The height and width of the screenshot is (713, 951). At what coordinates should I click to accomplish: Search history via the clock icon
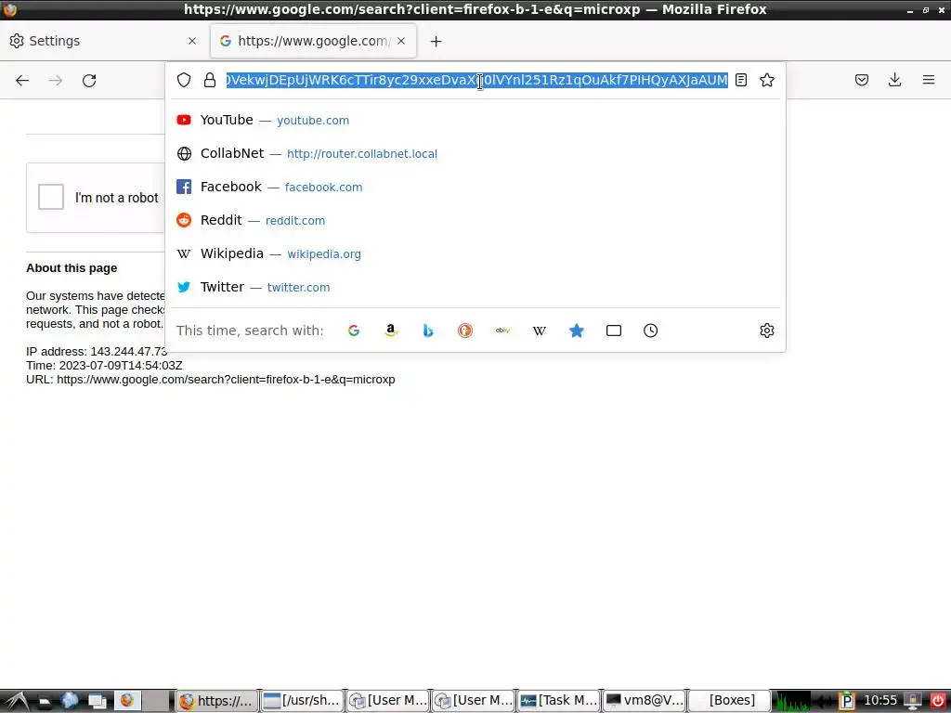[650, 331]
